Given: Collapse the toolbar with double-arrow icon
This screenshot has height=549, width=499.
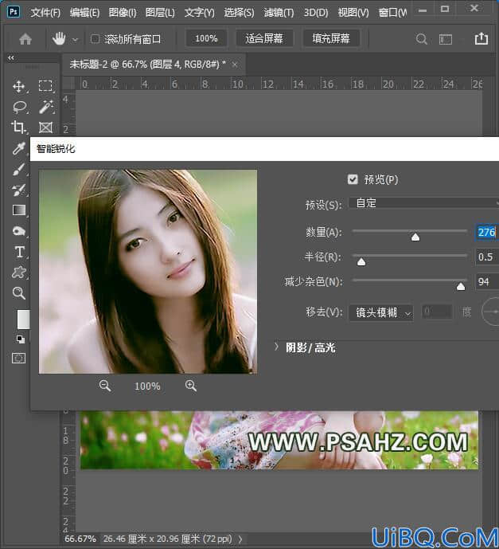Looking at the screenshot, I should [11, 57].
